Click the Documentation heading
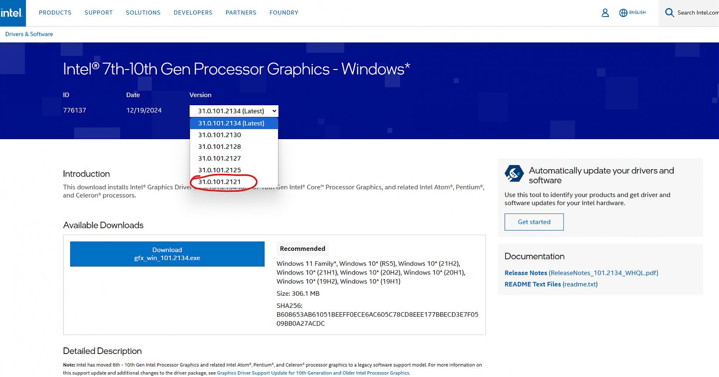719x377 pixels. pyautogui.click(x=535, y=257)
